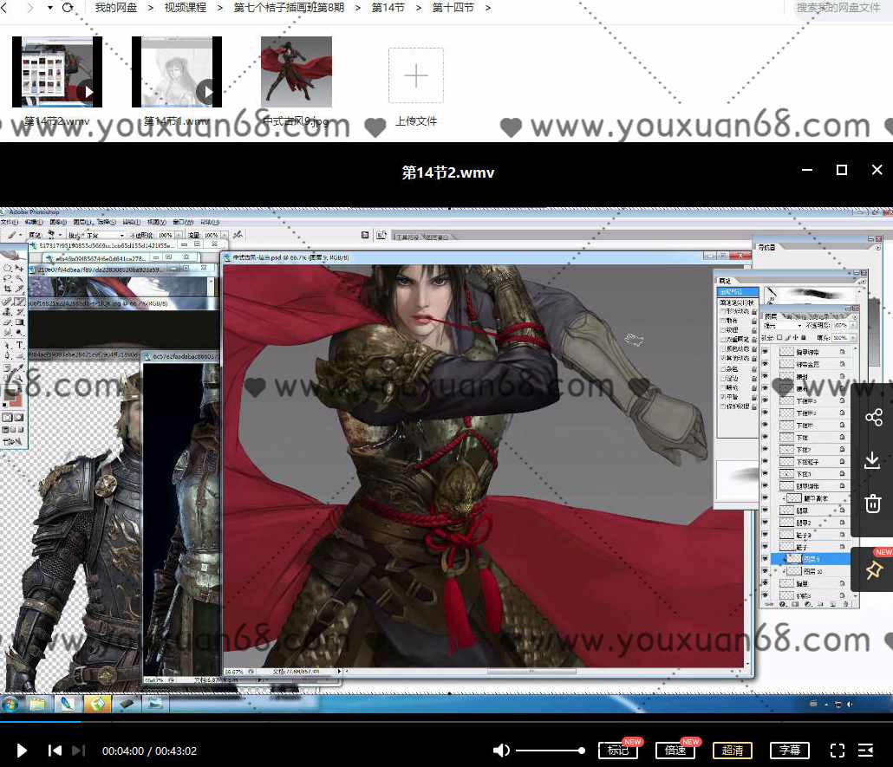Go to 我的网盘 breadcrumb root

click(x=116, y=8)
